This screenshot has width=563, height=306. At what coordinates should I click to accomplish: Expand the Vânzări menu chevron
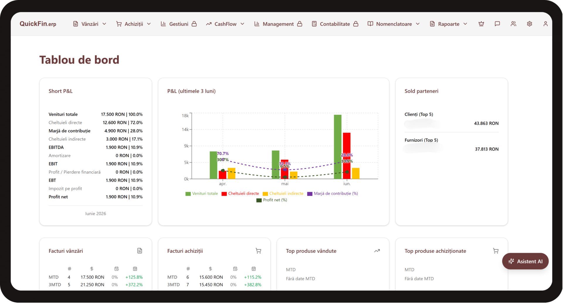point(104,24)
